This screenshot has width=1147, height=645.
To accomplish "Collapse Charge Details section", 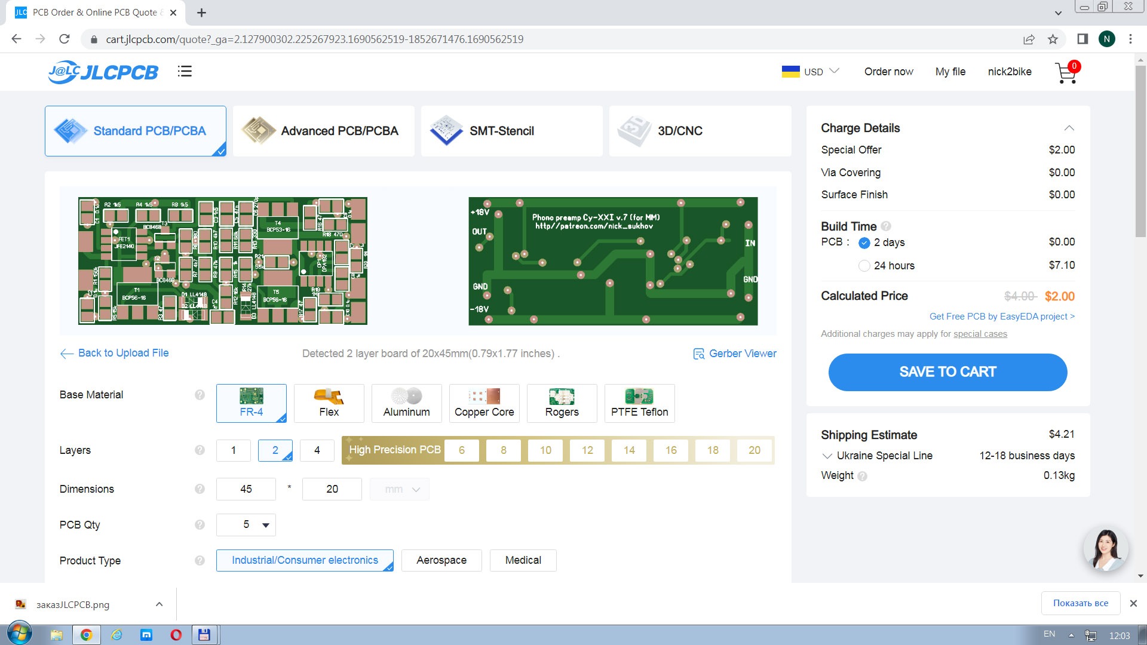I will click(x=1069, y=128).
